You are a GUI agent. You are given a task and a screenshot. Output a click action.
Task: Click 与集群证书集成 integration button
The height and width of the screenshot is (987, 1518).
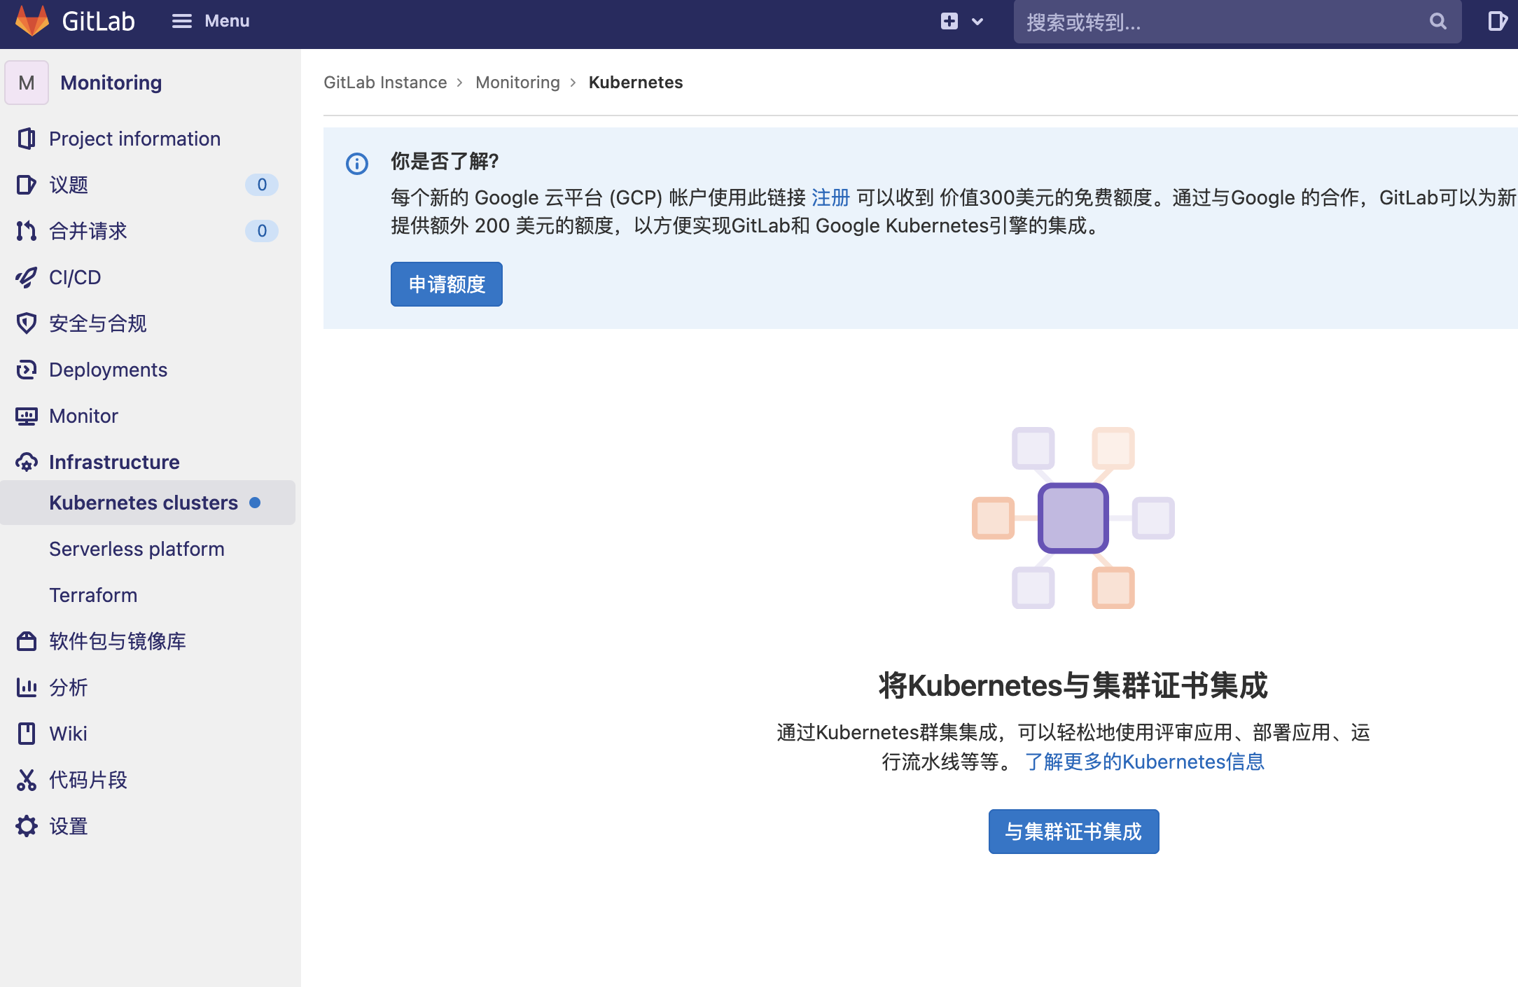click(1073, 831)
